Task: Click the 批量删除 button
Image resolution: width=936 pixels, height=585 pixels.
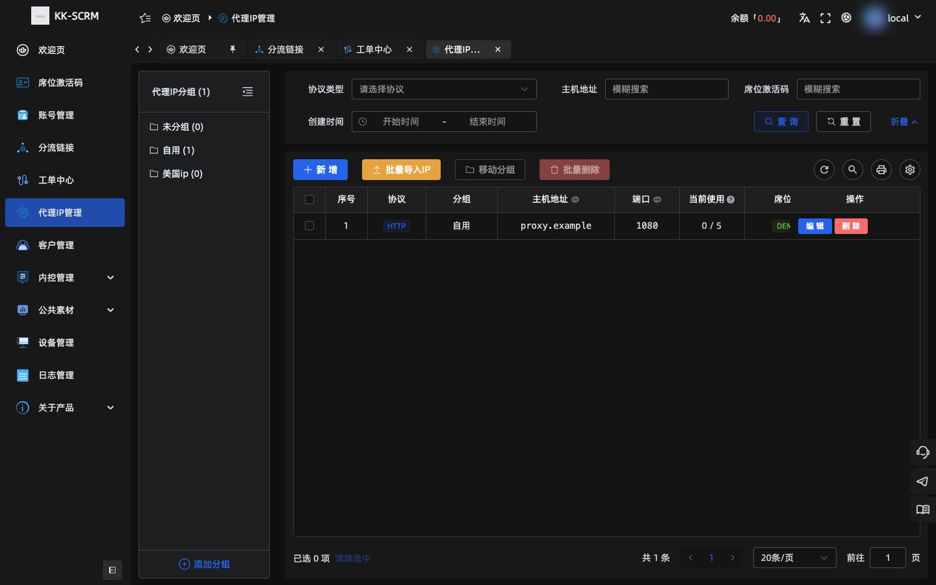Action: click(575, 170)
